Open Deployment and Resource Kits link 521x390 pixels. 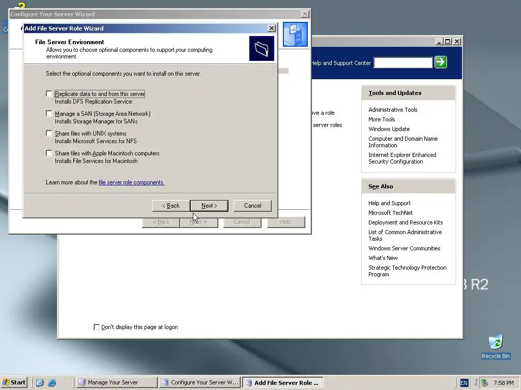[x=406, y=222]
